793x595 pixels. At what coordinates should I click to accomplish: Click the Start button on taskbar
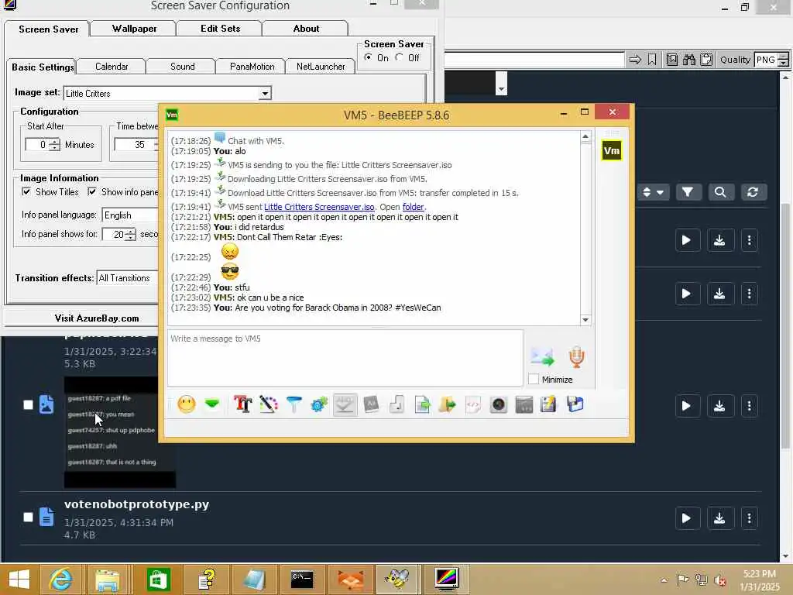[x=19, y=579]
